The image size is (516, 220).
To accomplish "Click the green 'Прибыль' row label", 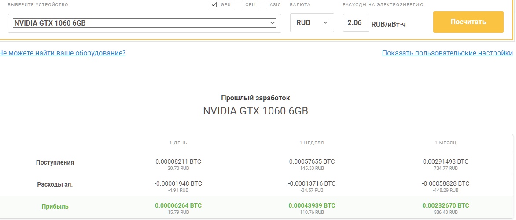I will pos(55,206).
